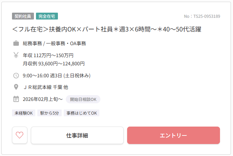This screenshot has height=156, width=233.
Task: Click the job number TS25-0953189
Action: [202, 16]
